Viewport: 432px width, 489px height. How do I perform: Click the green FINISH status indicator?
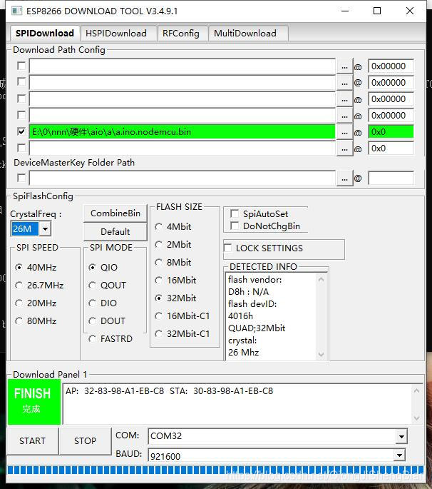coord(34,402)
